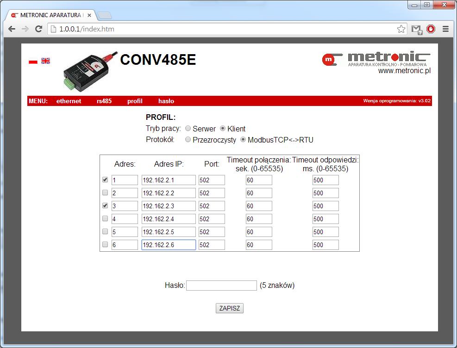Click the Adres field containing 1
The height and width of the screenshot is (348, 457).
click(125, 180)
